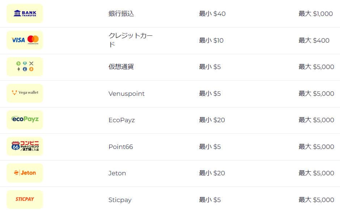Screen dimensions: 340x210
Task: Click the 仮想通貨 method name
Action: click(x=121, y=67)
